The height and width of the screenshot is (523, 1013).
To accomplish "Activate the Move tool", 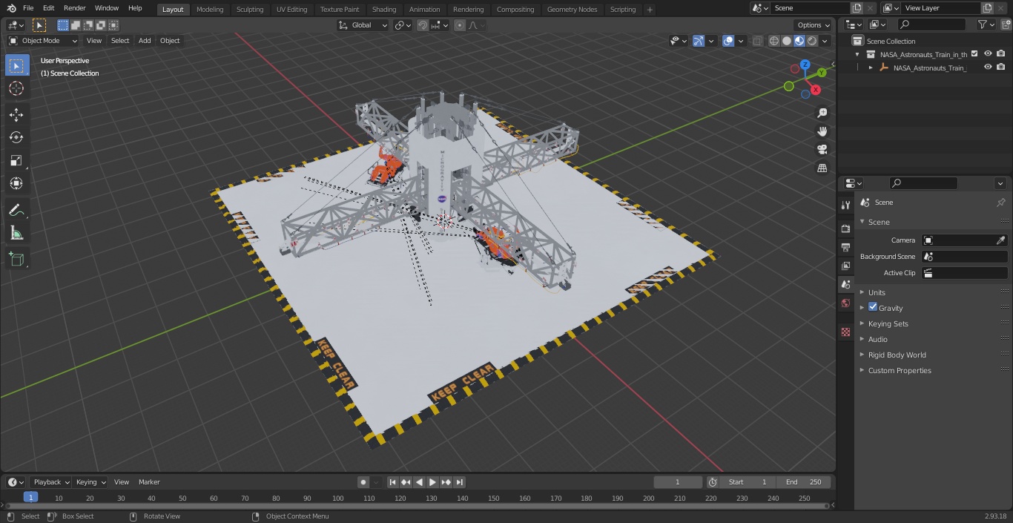I will [16, 114].
